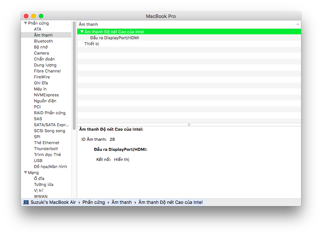
Task: Click the laptop icon in path bar
Action: point(26,202)
